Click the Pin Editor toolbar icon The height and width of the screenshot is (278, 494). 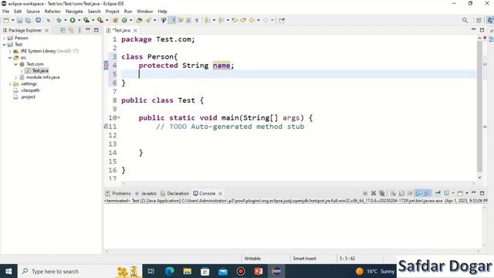pyautogui.click(x=281, y=20)
